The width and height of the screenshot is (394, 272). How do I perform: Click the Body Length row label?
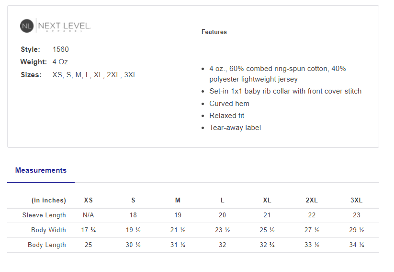pos(47,245)
